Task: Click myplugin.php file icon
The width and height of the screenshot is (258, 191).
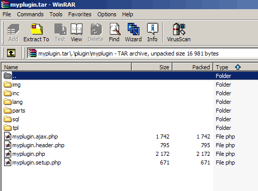Action: point(8,154)
